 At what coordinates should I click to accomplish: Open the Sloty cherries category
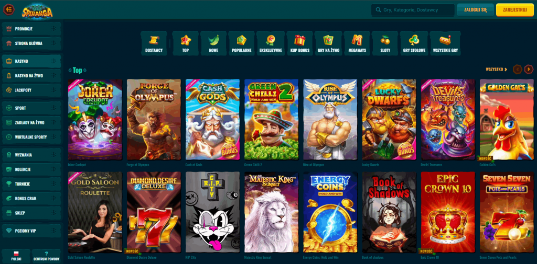(x=385, y=43)
